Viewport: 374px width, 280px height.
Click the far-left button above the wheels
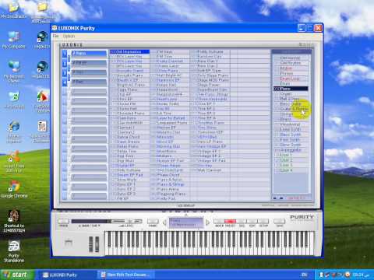click(x=63, y=221)
